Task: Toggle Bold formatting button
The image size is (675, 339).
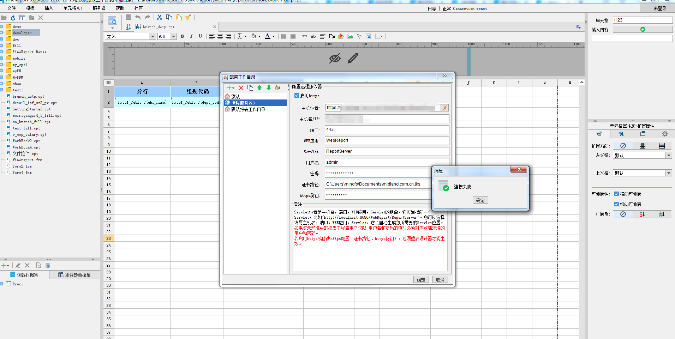Action: (x=182, y=36)
